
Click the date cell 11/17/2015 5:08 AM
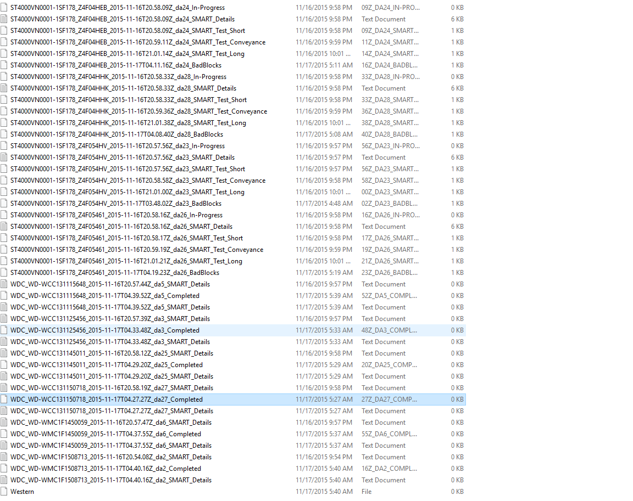coord(324,134)
